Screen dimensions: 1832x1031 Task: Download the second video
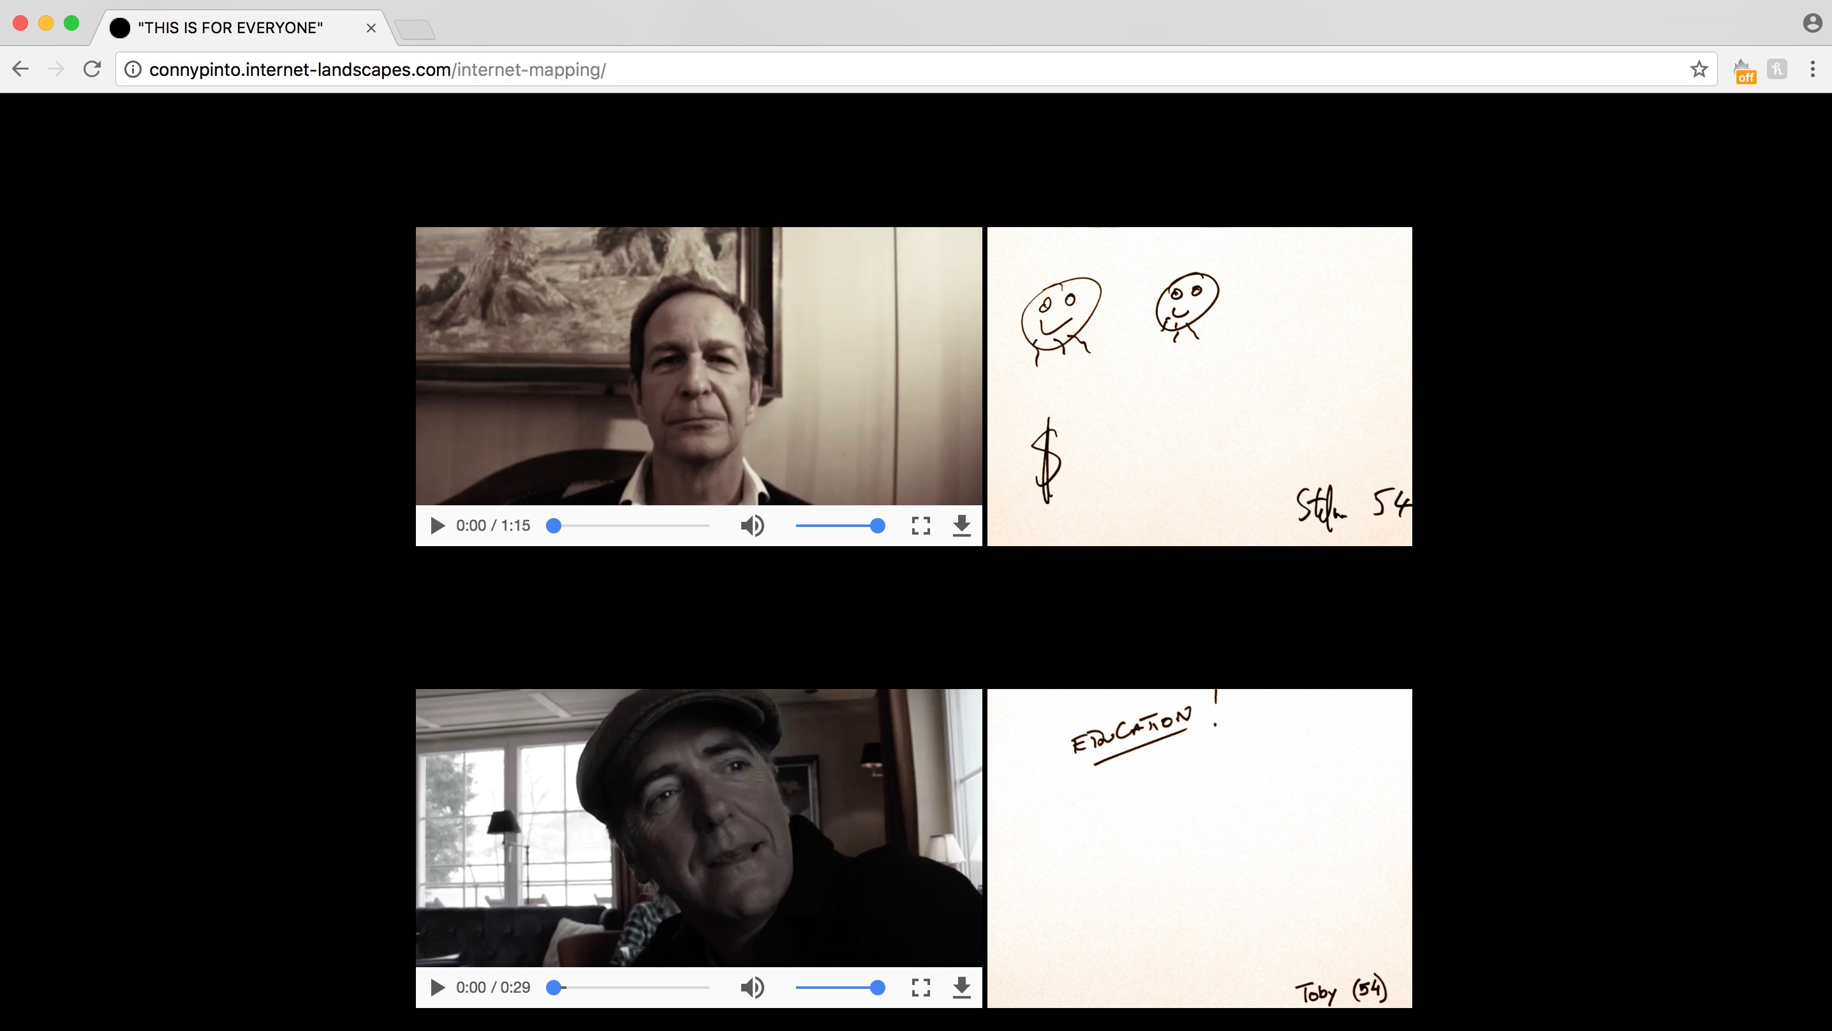[x=961, y=988]
